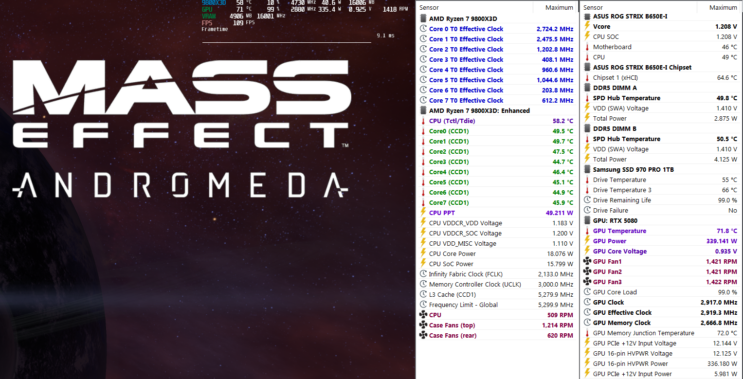The image size is (743, 379).
Task: Click the 2,724.2 MHz Core 0 maximum value
Action: [x=555, y=29]
